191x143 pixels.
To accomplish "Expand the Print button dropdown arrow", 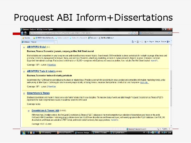I will (x=148, y=42).
